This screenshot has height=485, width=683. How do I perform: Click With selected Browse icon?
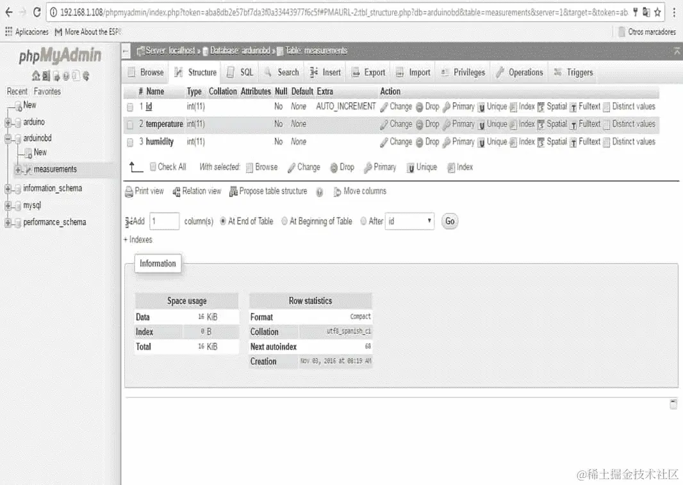pyautogui.click(x=250, y=168)
